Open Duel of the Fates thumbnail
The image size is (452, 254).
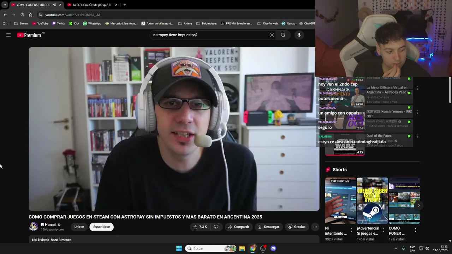click(x=345, y=144)
